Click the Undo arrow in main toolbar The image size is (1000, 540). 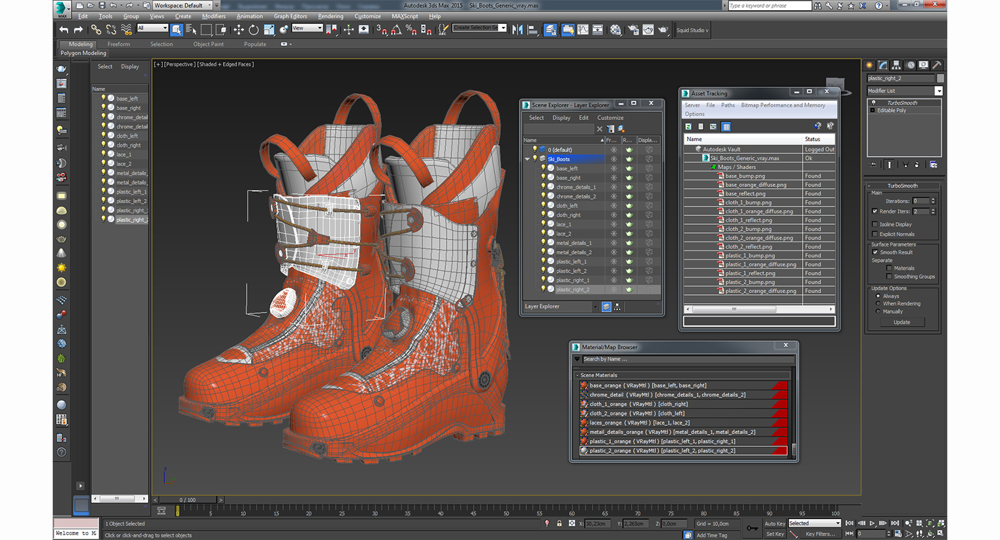click(x=64, y=30)
